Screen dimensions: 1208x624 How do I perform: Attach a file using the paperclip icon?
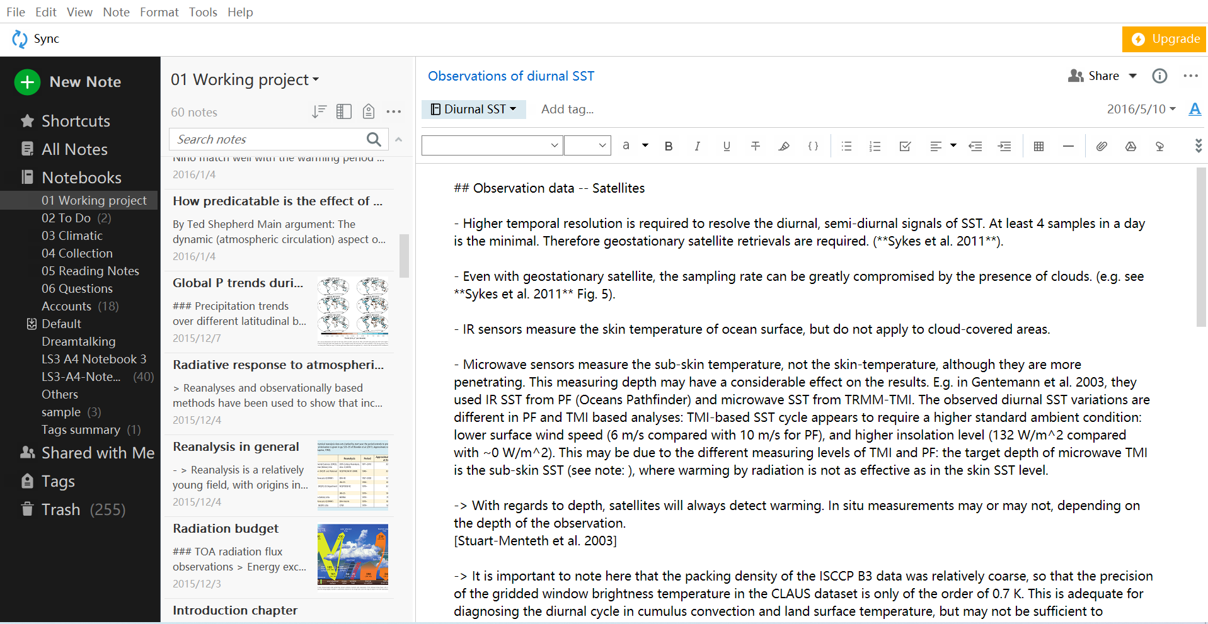tap(1102, 145)
